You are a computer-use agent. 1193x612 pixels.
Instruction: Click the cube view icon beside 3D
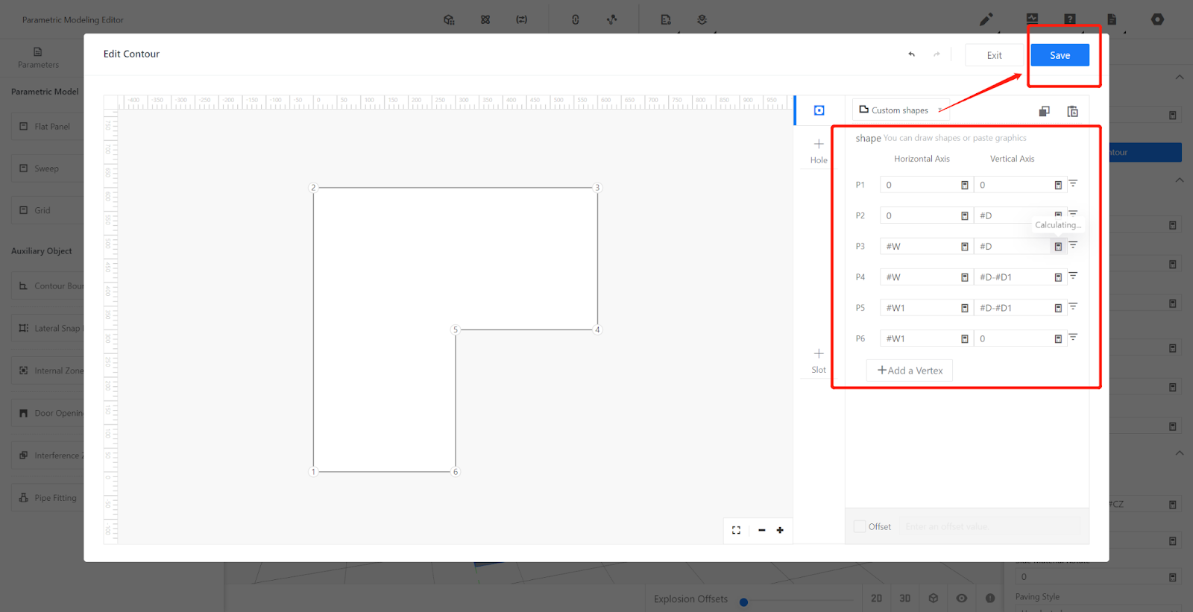pos(934,599)
